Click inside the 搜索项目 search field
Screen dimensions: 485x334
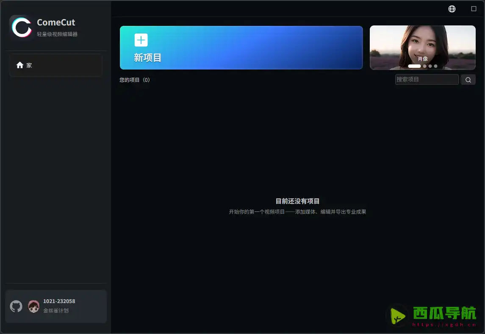(x=427, y=79)
